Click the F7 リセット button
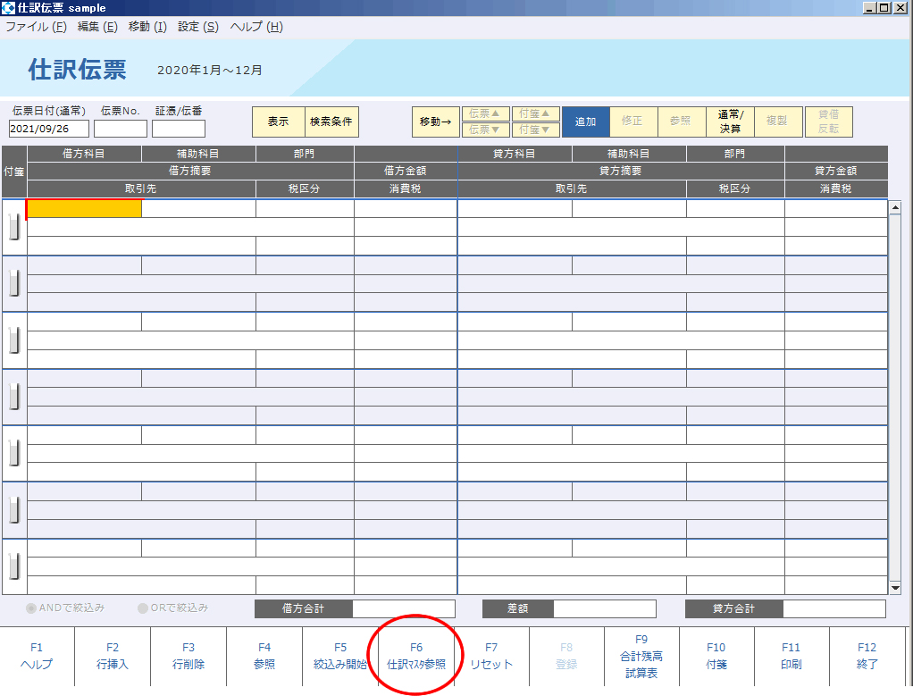Viewport: 913px width, 696px height. point(491,657)
